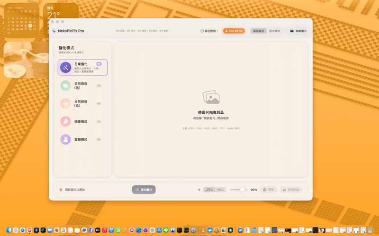This screenshot has width=379, height=236.
Task: Click the image placeholder icon in the drop area
Action: click(x=211, y=97)
